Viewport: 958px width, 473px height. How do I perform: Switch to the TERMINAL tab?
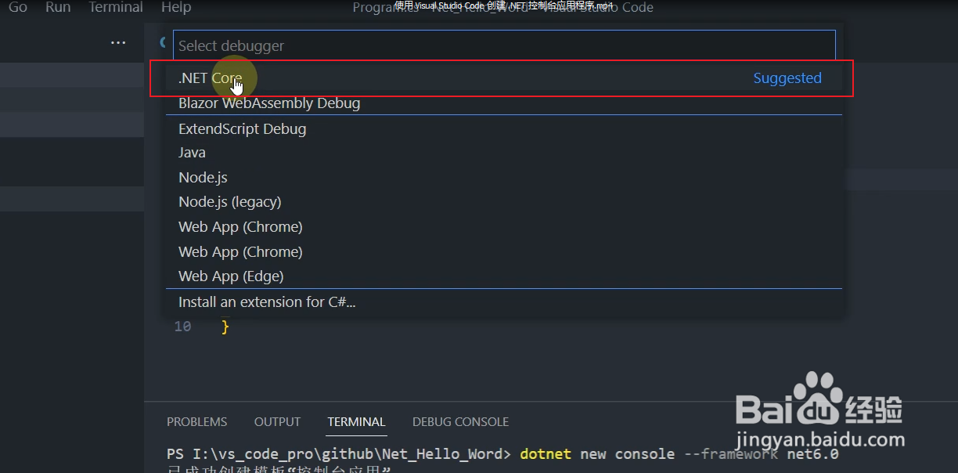pyautogui.click(x=356, y=421)
